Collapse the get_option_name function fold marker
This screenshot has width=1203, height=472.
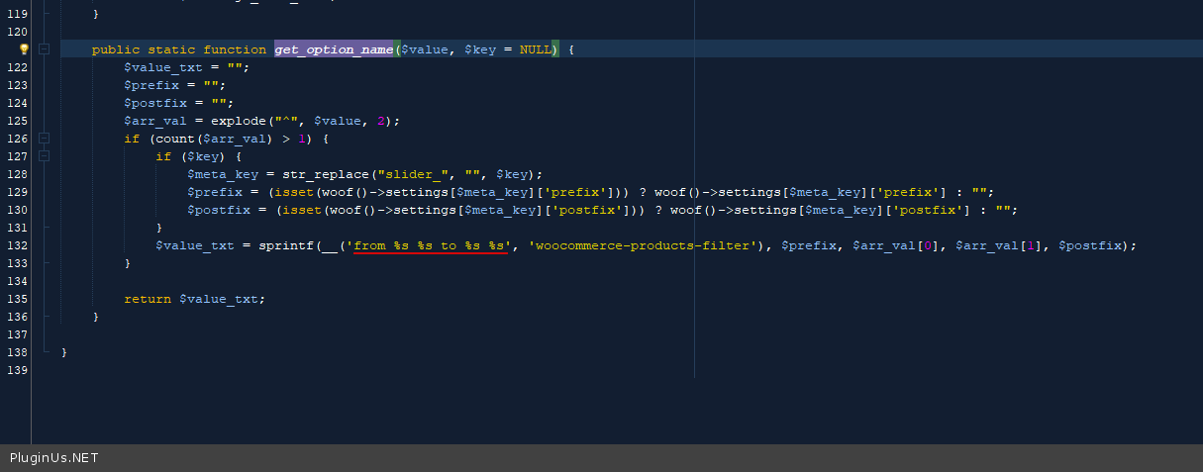pos(45,48)
